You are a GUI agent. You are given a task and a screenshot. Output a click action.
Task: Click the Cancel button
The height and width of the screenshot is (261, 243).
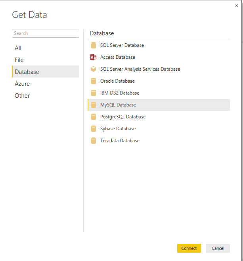[x=218, y=248]
